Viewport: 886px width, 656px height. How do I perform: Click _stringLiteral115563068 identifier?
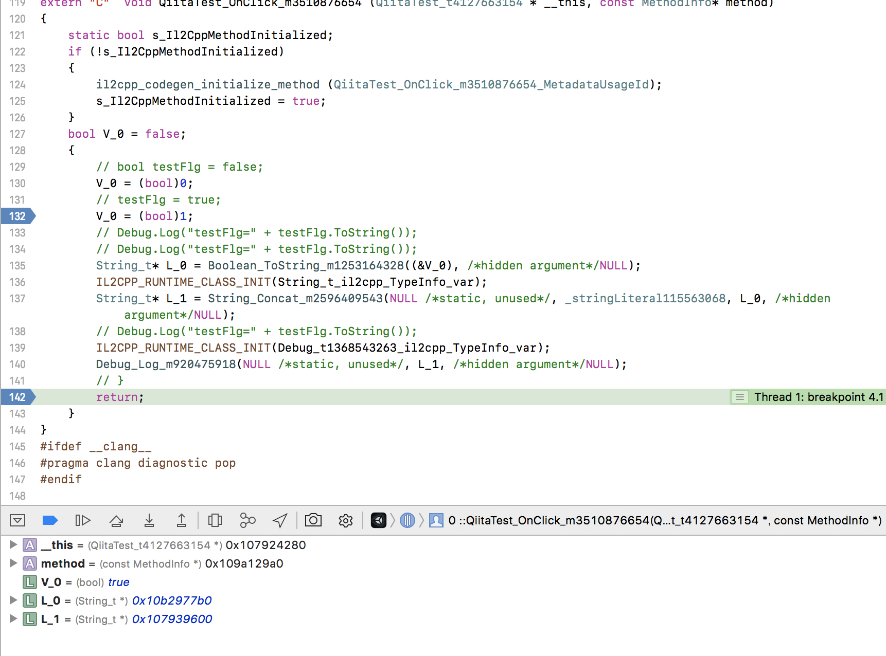(645, 298)
